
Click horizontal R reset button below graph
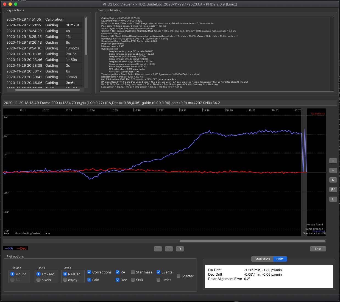pos(180,249)
